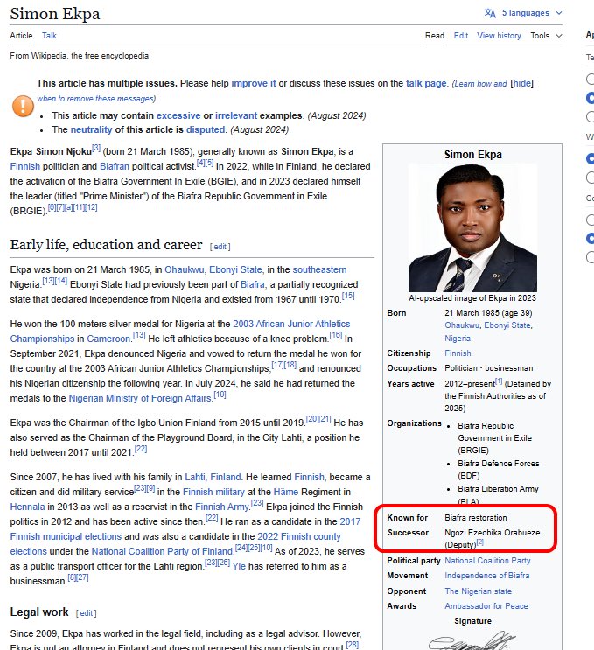Switch to the Article tab
This screenshot has width=594, height=650.
coord(21,36)
